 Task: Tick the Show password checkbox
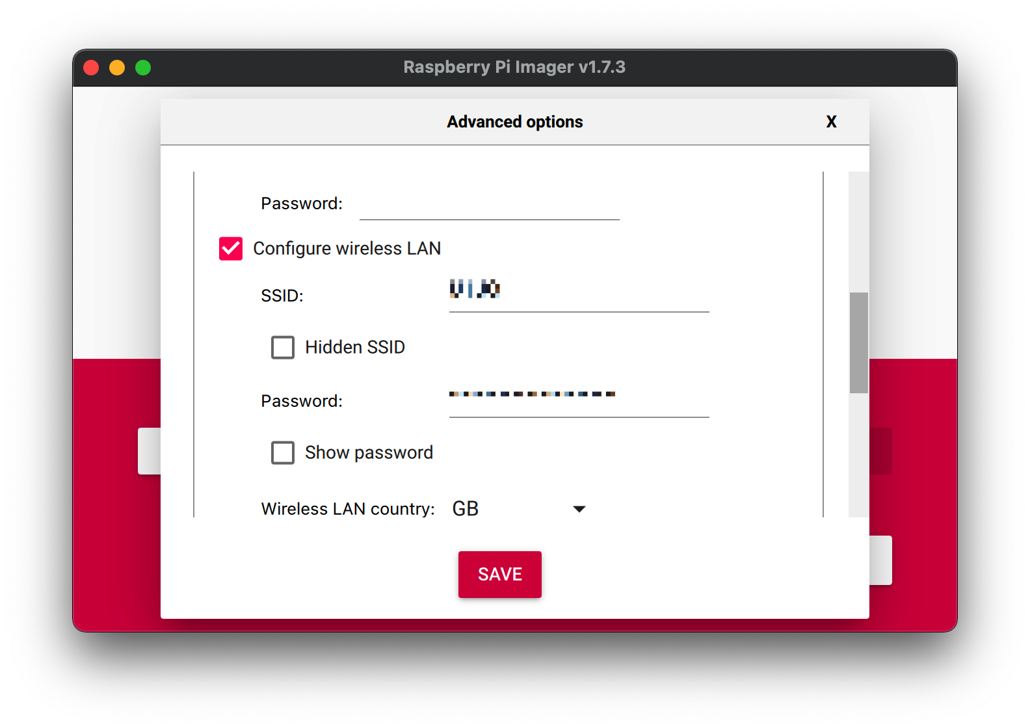(283, 452)
